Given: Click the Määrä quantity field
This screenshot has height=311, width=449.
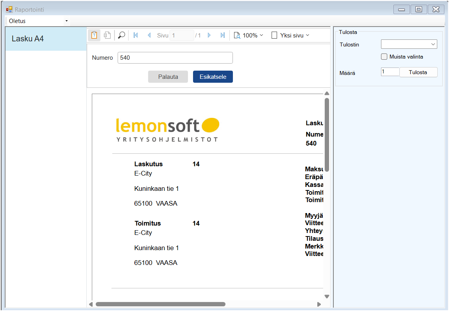Looking at the screenshot, I should click(x=390, y=72).
